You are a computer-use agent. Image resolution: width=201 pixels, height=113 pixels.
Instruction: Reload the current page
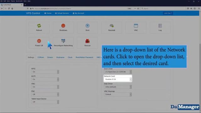[x=9, y=8]
